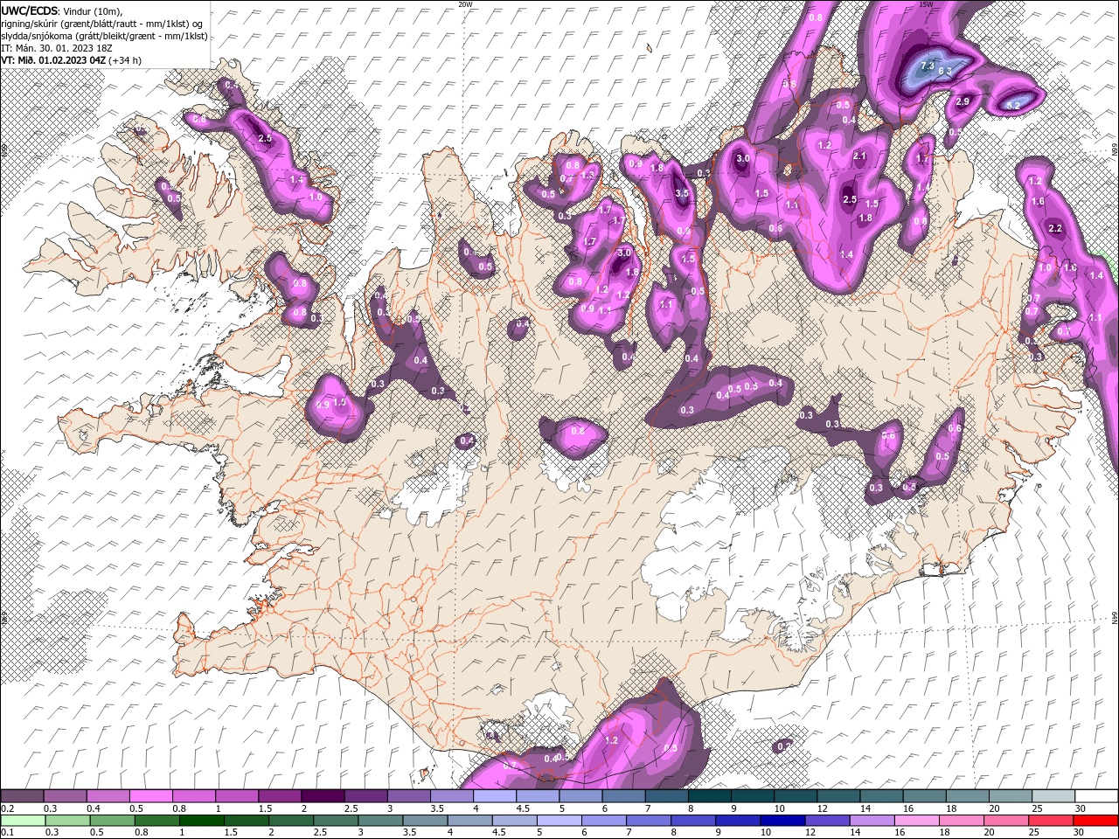Pick the dark swatch after 0.2 in snow scale
Image resolution: width=1119 pixels, height=839 pixels.
(22, 796)
